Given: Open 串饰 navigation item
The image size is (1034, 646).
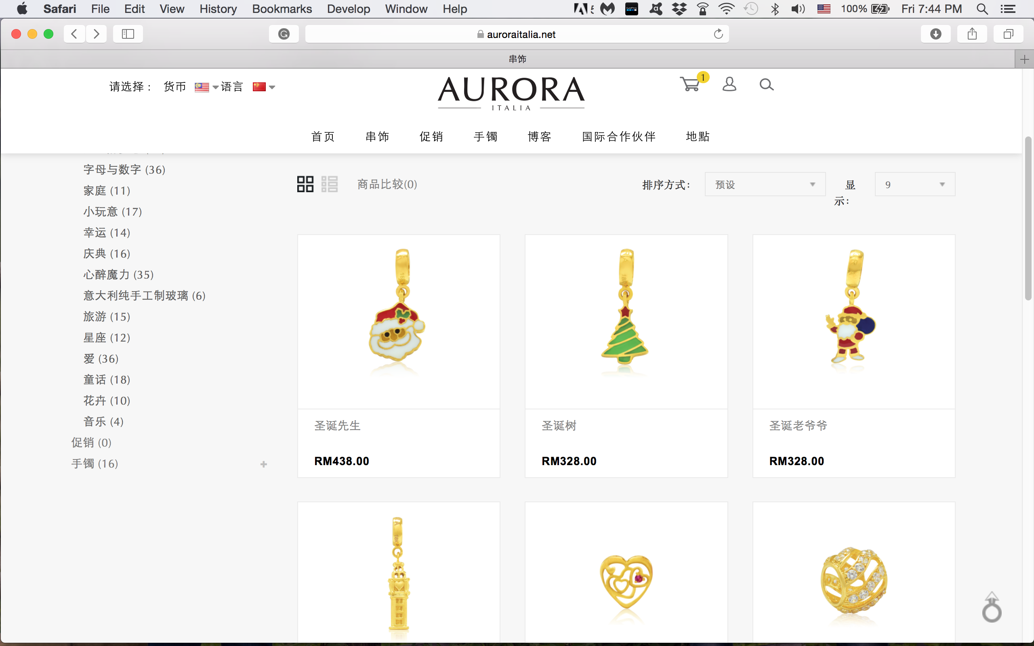Looking at the screenshot, I should tap(377, 136).
